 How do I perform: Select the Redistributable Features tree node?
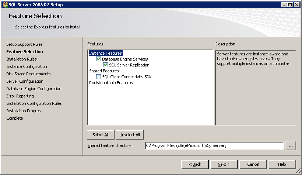pyautogui.click(x=111, y=83)
